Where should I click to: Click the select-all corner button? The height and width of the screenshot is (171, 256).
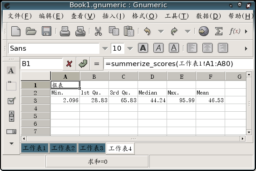tap(35, 76)
